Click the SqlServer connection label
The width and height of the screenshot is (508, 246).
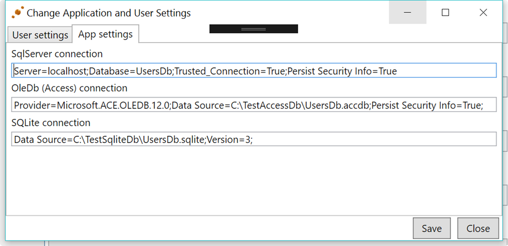57,54
